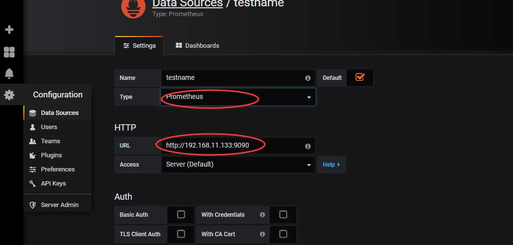The height and width of the screenshot is (245, 513).
Task: Click the 'Type: Prometheus' subtitle text
Action: click(x=178, y=14)
